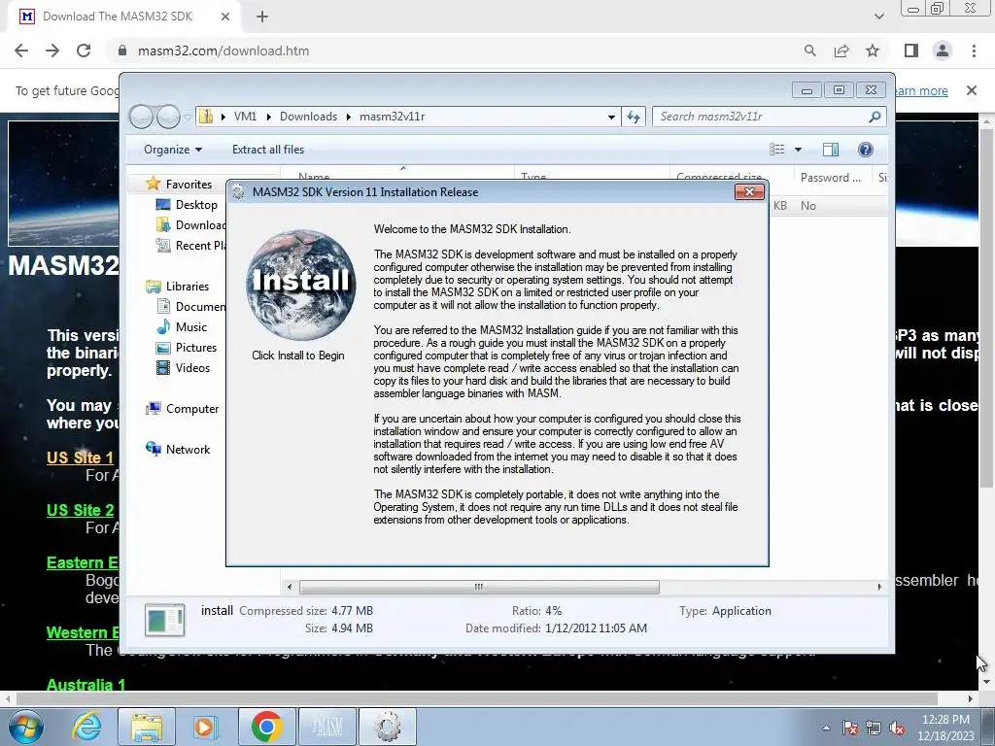The image size is (995, 746).
Task: Click the share page icon in Chrome
Action: 841,51
